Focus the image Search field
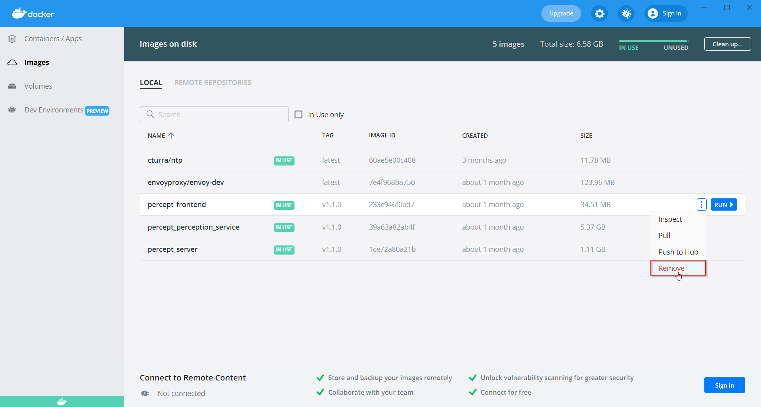The image size is (761, 407). click(x=214, y=114)
